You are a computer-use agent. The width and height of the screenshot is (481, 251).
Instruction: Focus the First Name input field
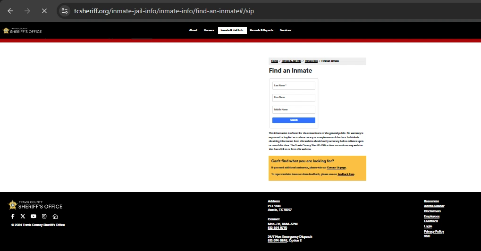pyautogui.click(x=294, y=98)
